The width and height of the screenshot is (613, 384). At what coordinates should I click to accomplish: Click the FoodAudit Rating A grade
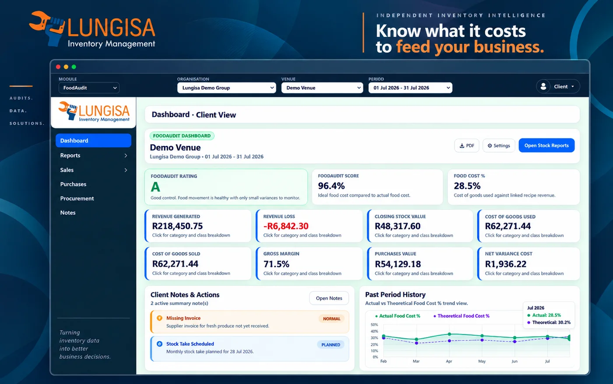(x=155, y=187)
